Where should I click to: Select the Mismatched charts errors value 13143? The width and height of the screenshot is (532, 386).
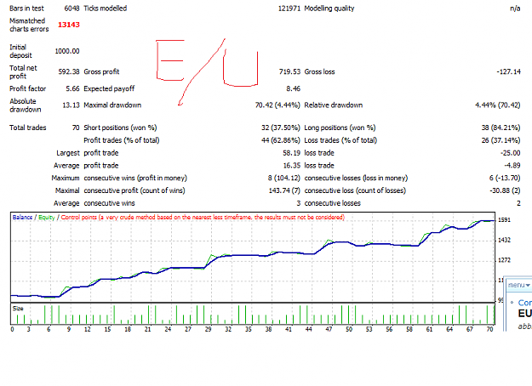69,25
